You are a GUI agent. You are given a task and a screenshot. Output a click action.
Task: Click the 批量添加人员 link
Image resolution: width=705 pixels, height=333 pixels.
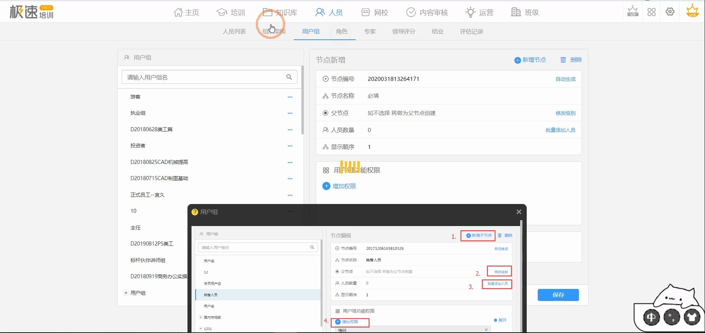(561, 130)
